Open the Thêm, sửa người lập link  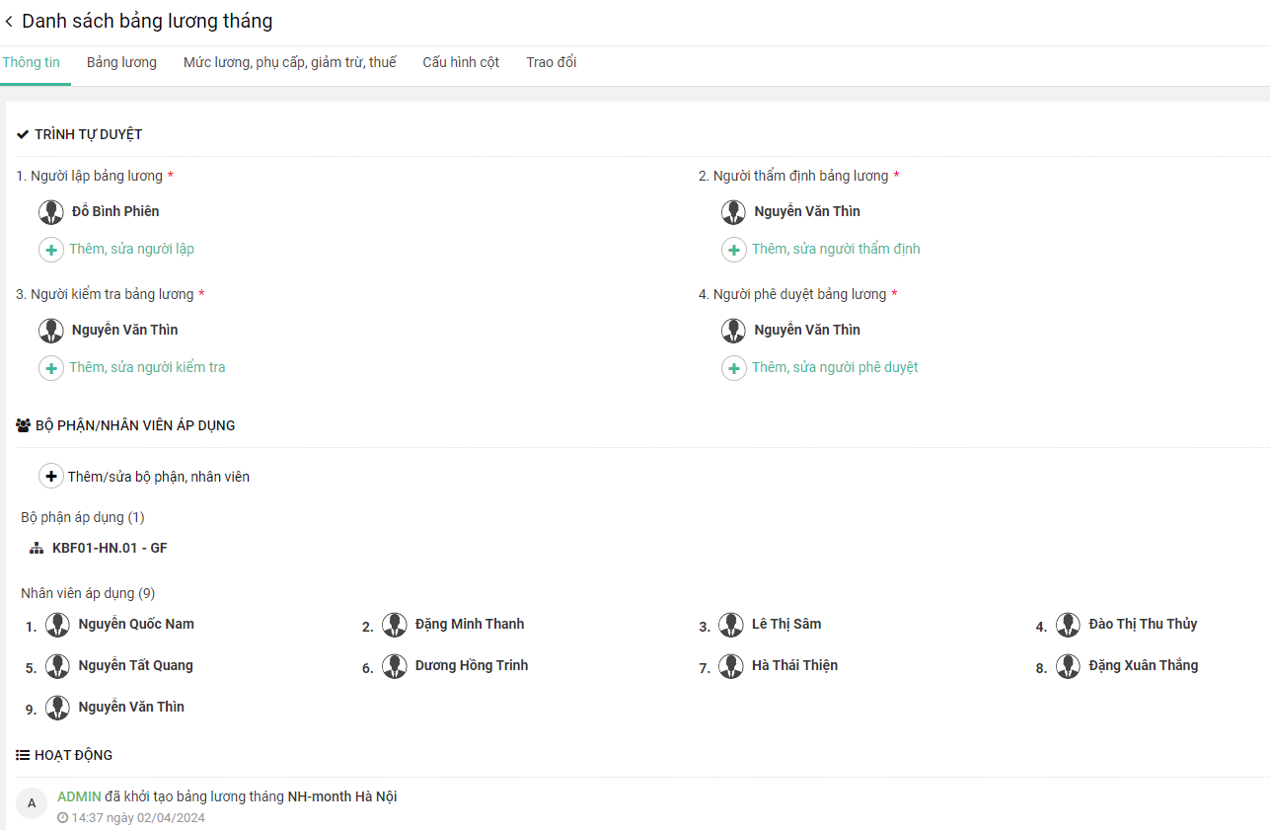(131, 249)
